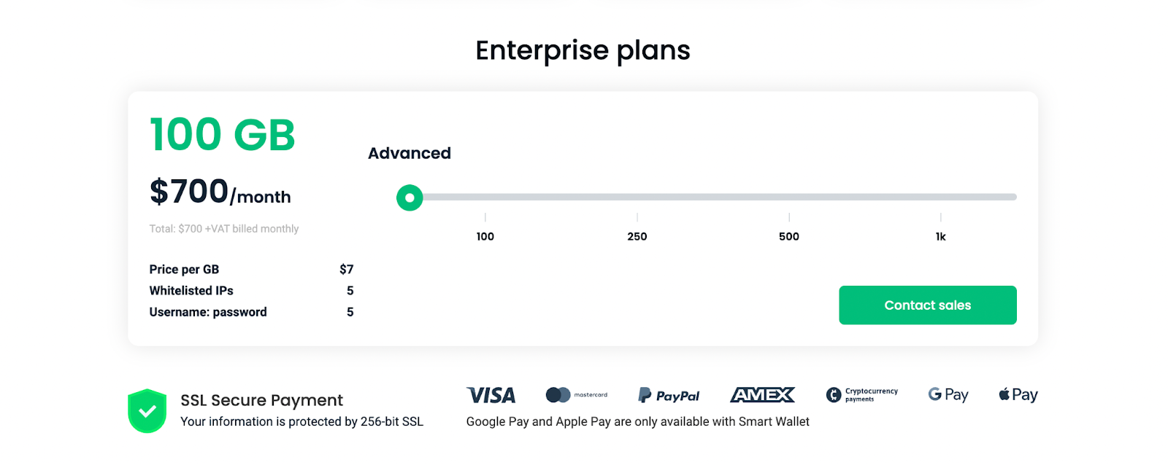
Task: Click the PayPal payment logo
Action: (669, 395)
